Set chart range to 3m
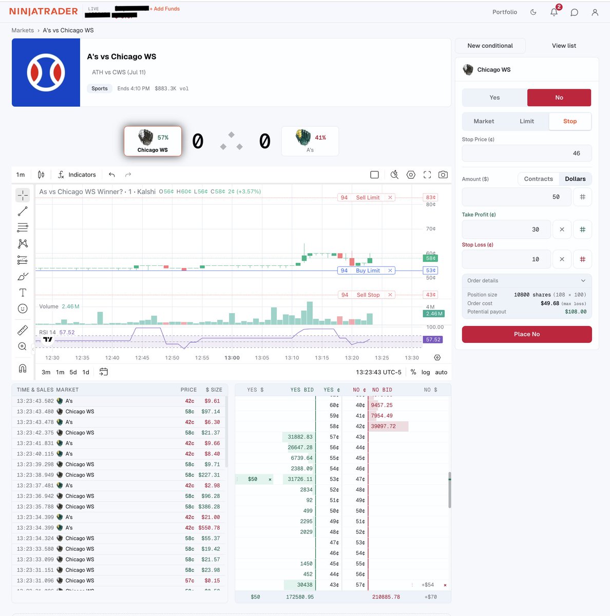 (46, 372)
